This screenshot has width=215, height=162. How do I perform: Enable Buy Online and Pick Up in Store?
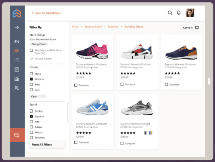(31, 50)
